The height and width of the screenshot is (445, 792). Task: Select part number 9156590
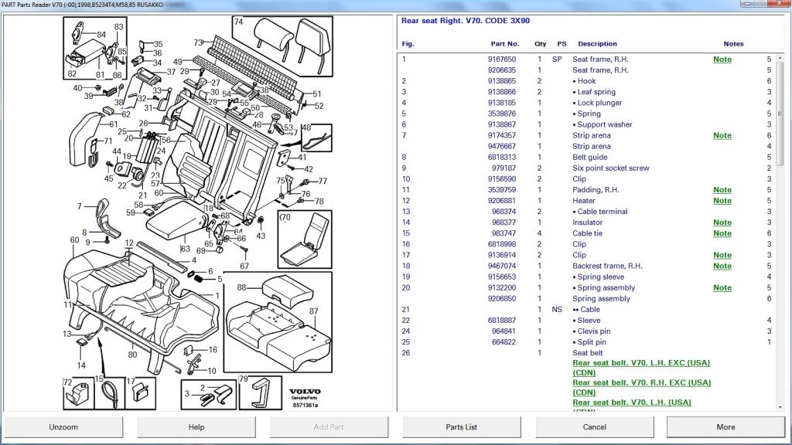501,179
